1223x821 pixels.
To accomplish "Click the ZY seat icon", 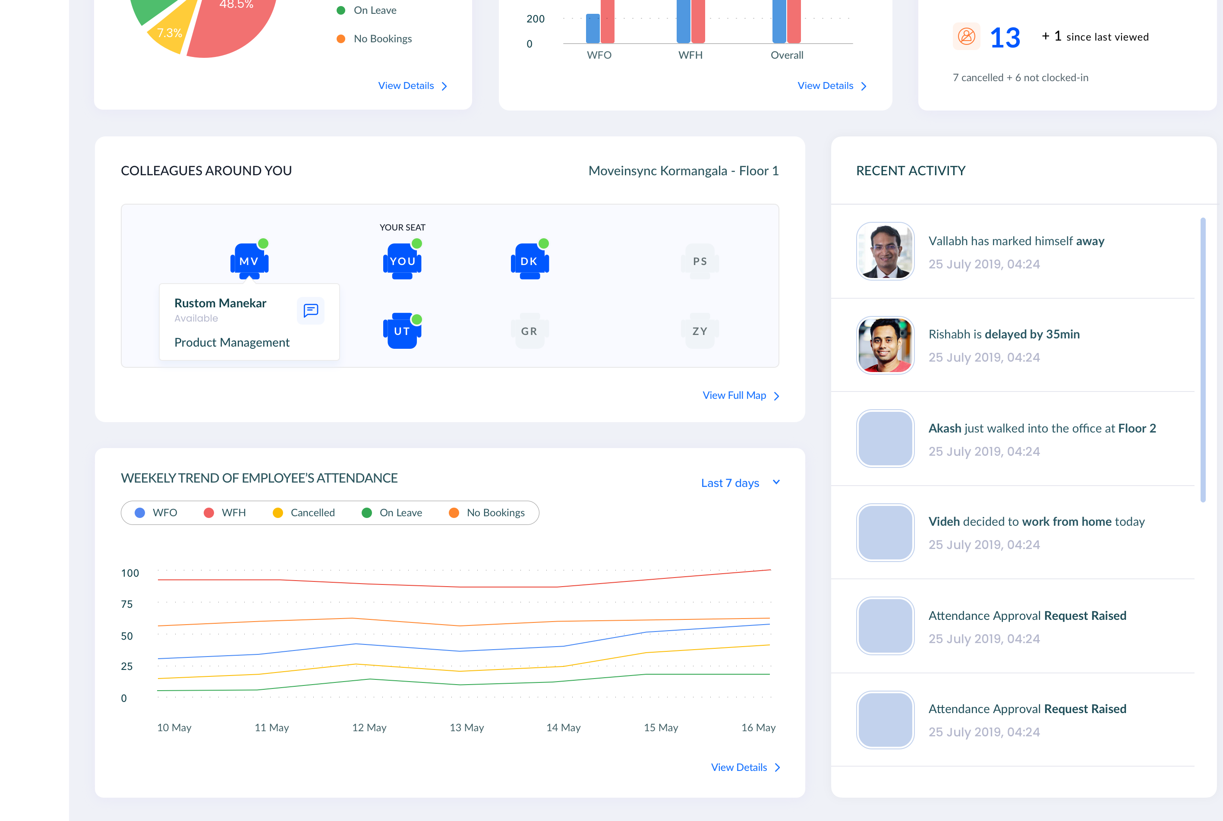I will tap(700, 331).
